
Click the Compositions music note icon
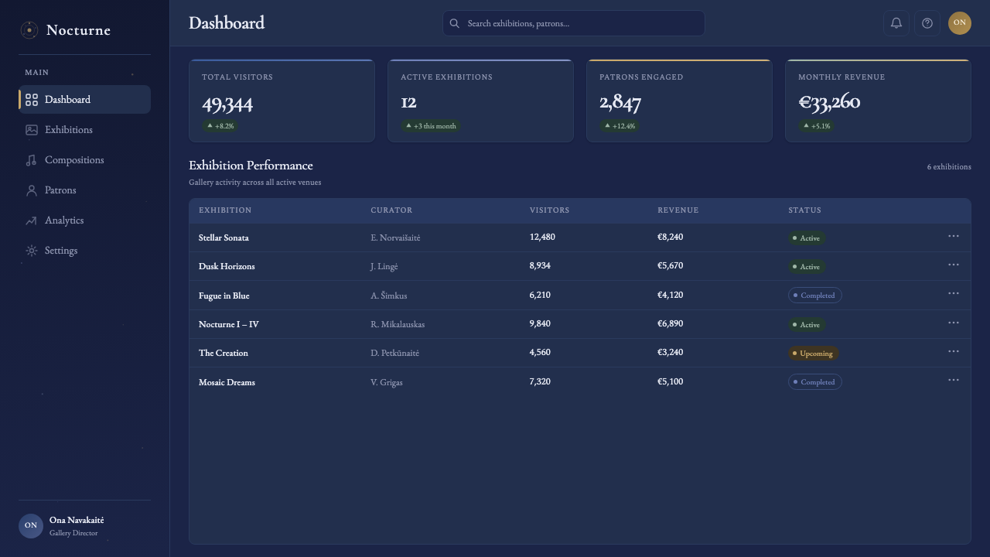pyautogui.click(x=32, y=160)
